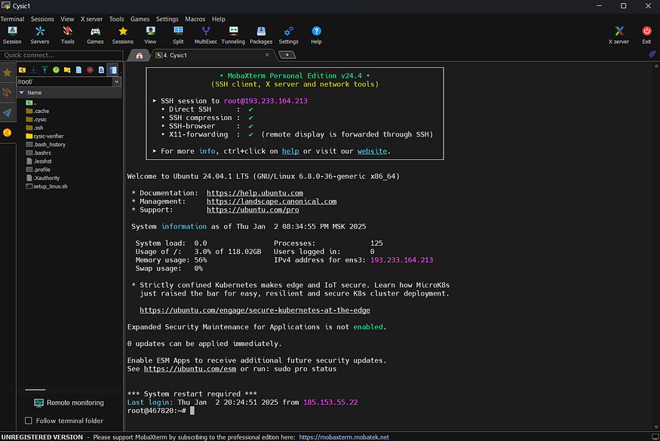Screen dimensions: 660x441
Task: Select the setup_linux.sh file
Action: coord(46,186)
